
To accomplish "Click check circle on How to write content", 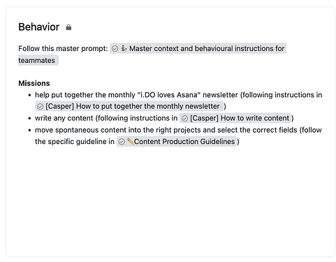I will pos(184,119).
